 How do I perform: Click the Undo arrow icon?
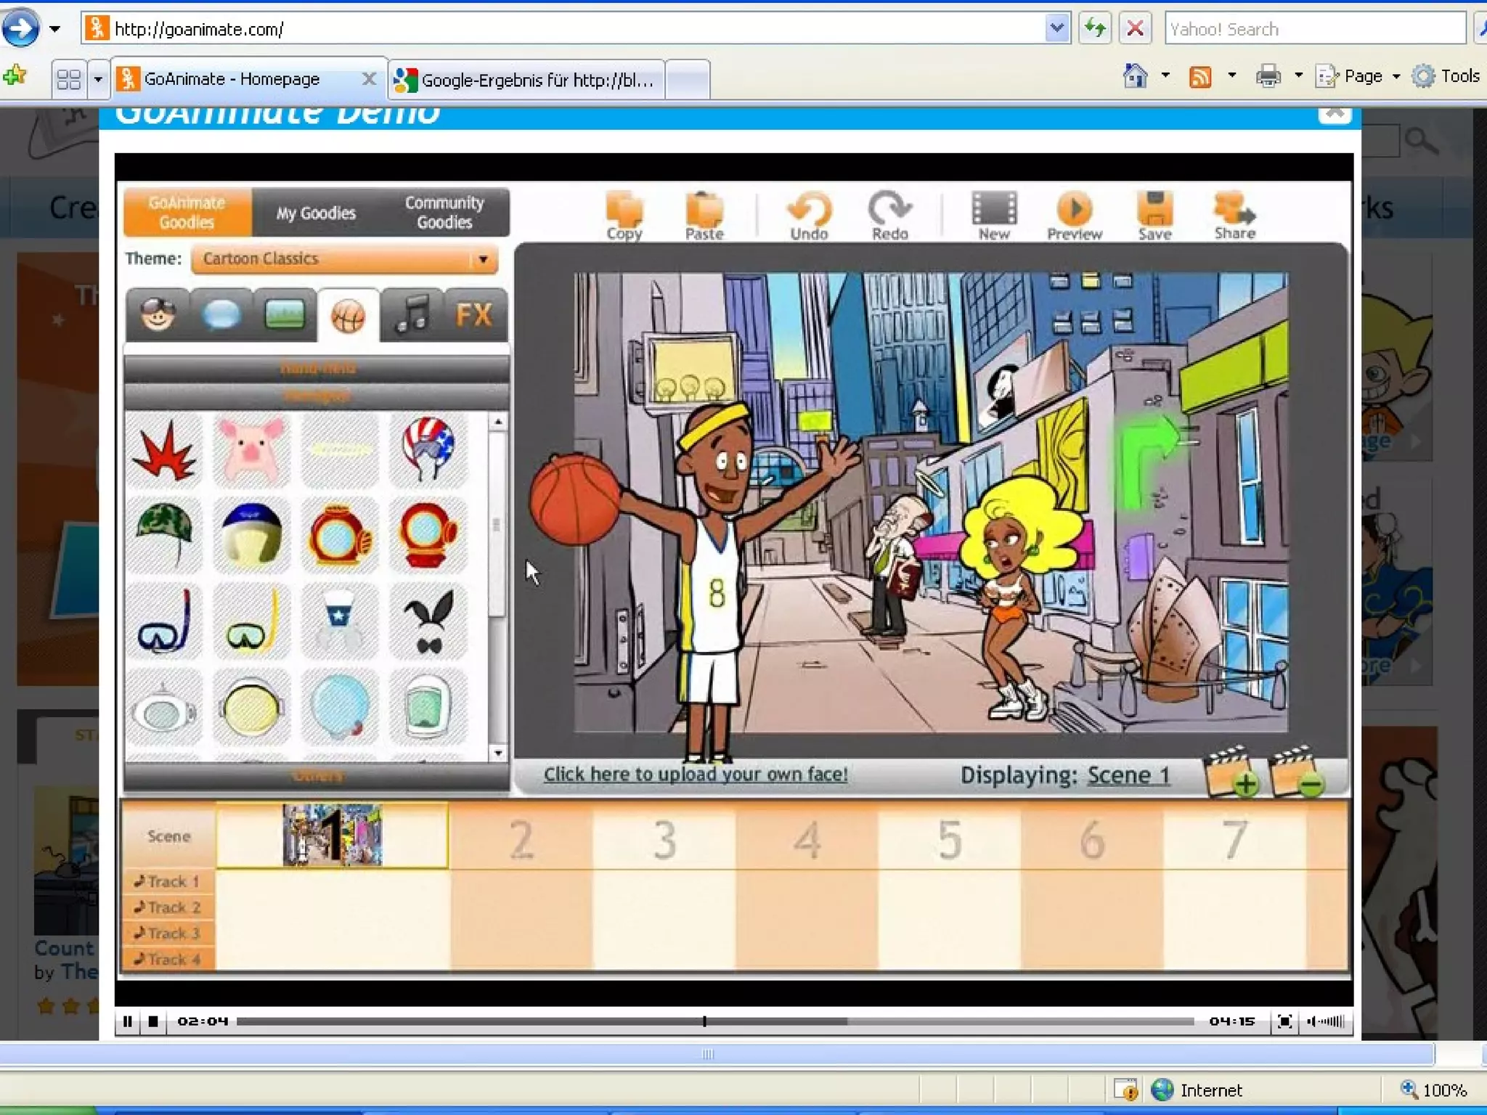coord(809,211)
